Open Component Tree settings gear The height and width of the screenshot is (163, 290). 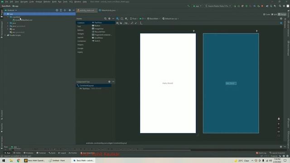click(109, 81)
